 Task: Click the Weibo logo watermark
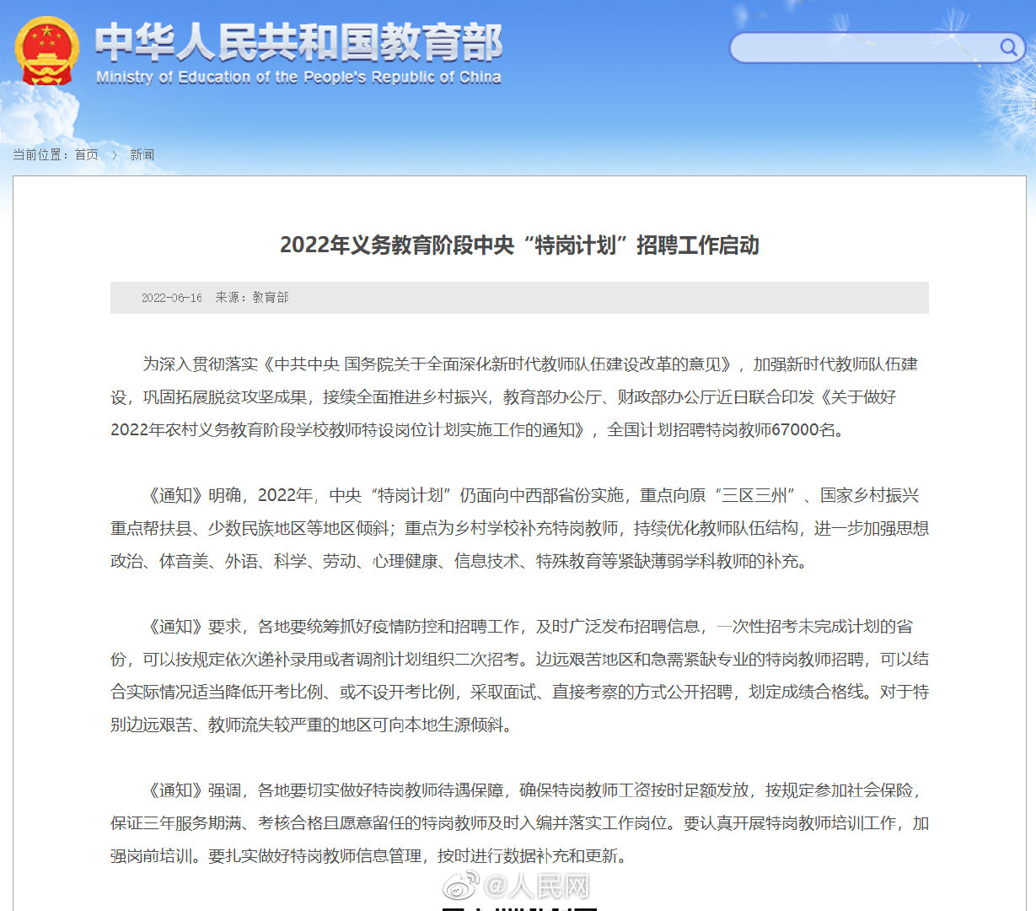(461, 886)
